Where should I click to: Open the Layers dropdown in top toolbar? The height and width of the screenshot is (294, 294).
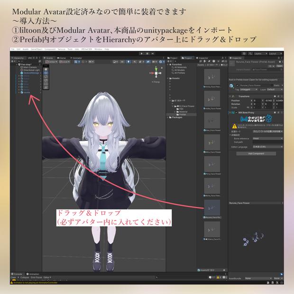click(260, 54)
